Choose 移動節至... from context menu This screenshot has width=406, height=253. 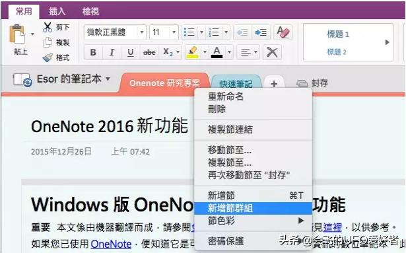tap(254, 149)
